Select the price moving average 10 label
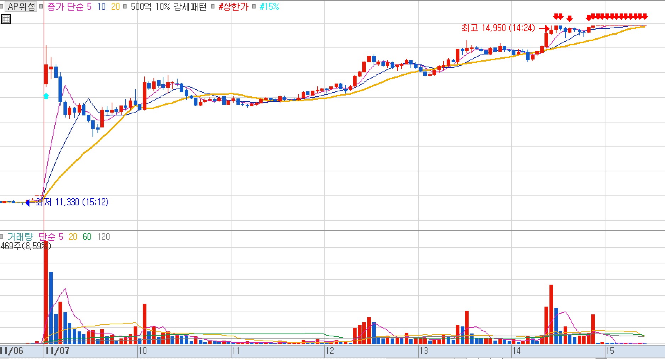 [102, 6]
